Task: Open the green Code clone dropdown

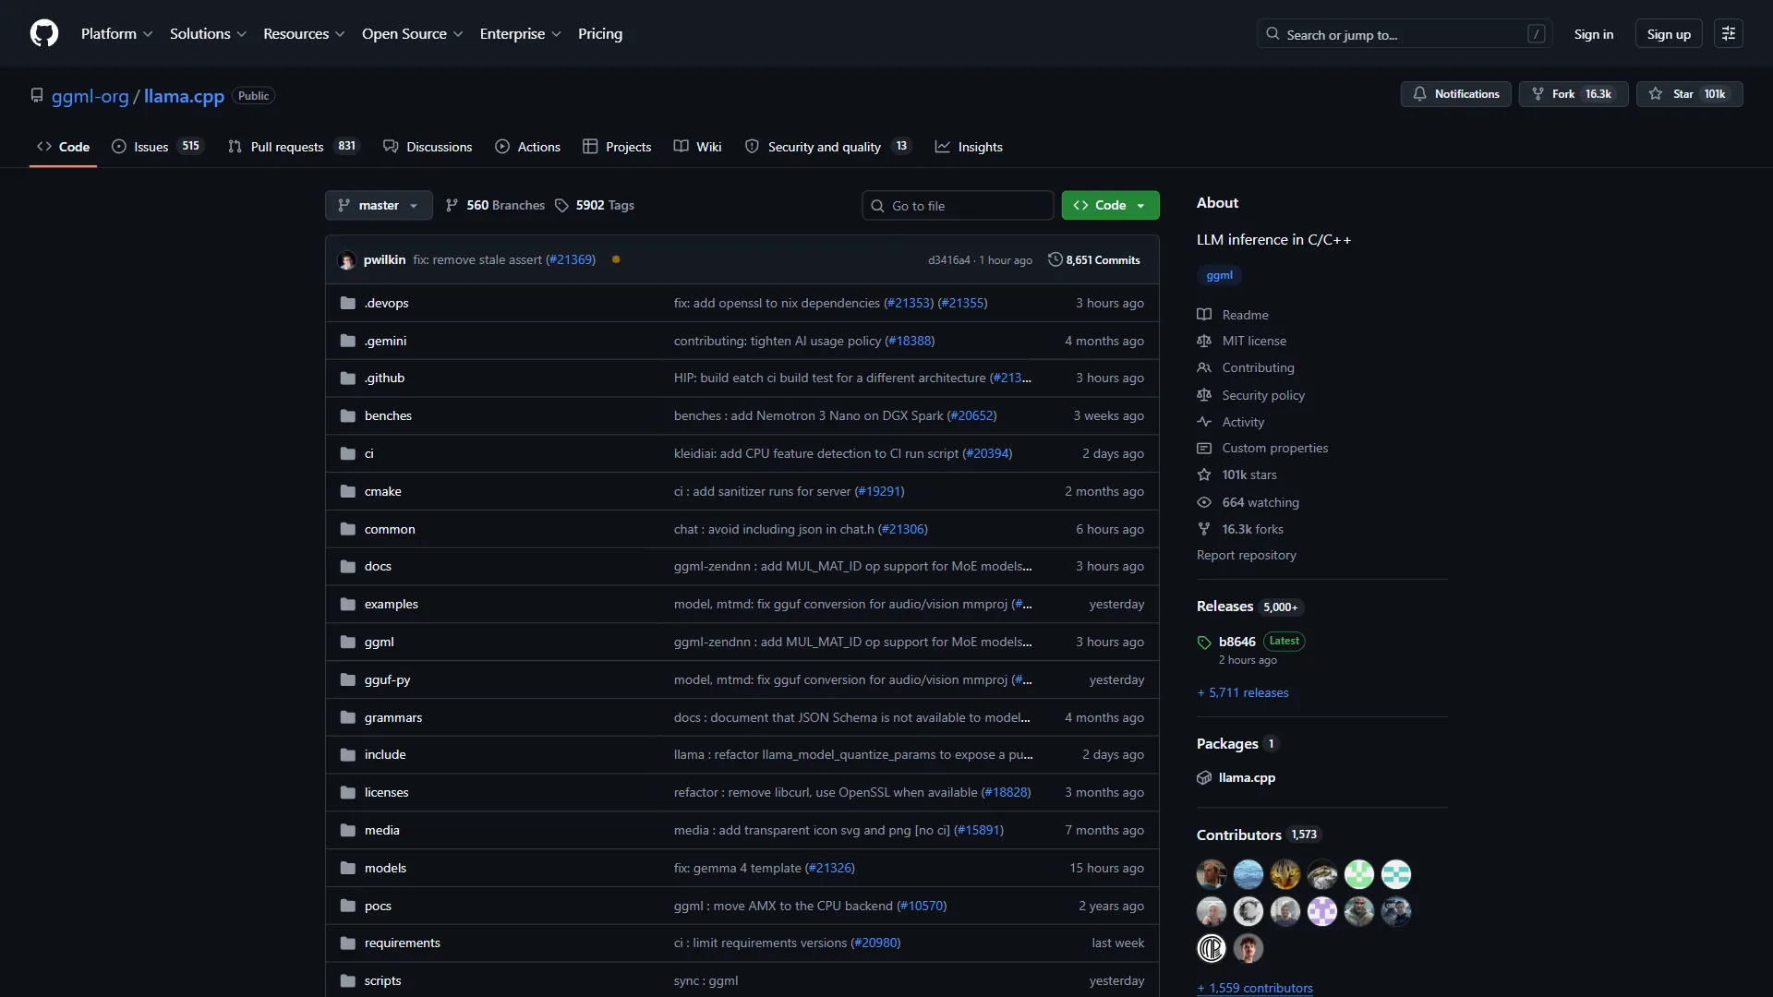Action: (1110, 205)
